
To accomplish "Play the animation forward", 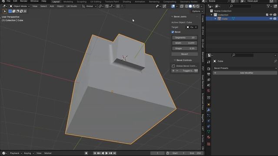I will point(106,153).
